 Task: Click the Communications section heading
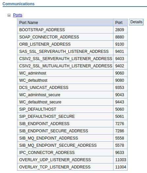pos(18,4)
